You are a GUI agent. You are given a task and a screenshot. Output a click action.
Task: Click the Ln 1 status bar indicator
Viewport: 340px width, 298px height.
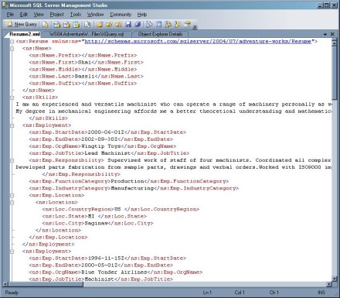(207, 293)
